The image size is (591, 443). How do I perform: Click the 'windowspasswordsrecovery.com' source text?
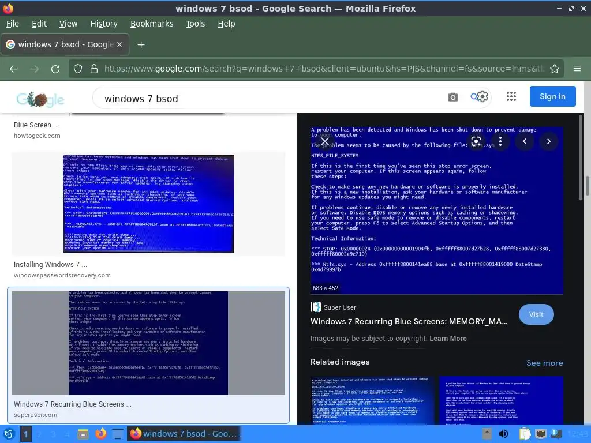(x=62, y=275)
